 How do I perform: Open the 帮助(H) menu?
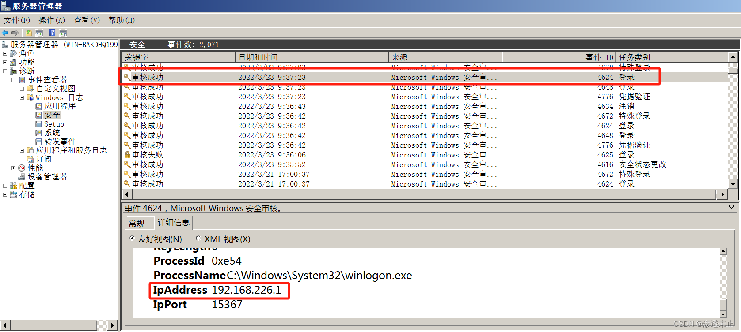(122, 20)
